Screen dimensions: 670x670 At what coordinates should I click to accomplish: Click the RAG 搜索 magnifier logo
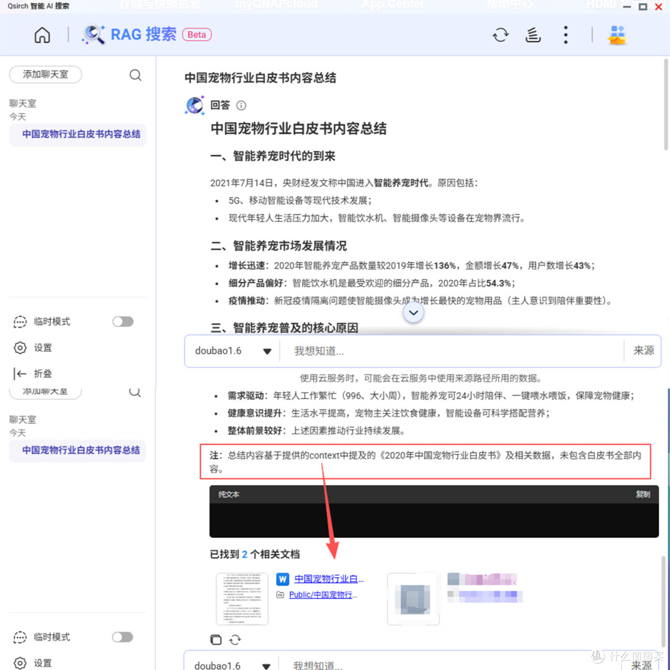tap(94, 35)
